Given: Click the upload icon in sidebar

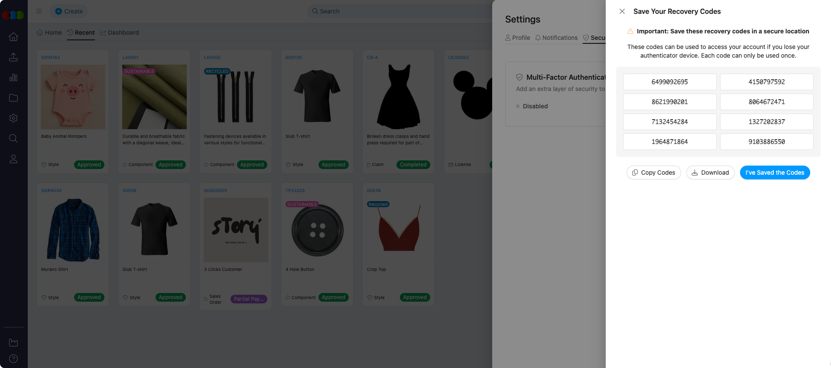Looking at the screenshot, I should click(13, 57).
